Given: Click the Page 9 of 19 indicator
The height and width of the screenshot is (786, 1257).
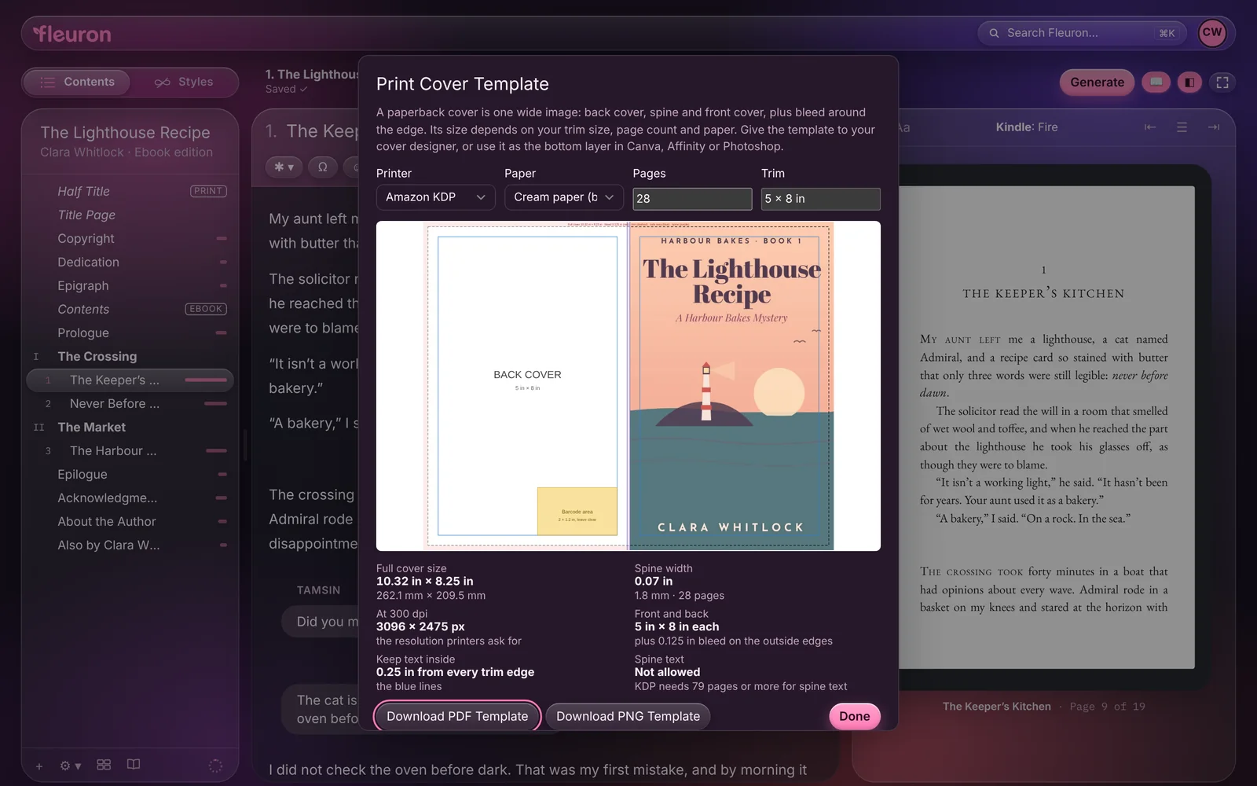Looking at the screenshot, I should [1108, 707].
